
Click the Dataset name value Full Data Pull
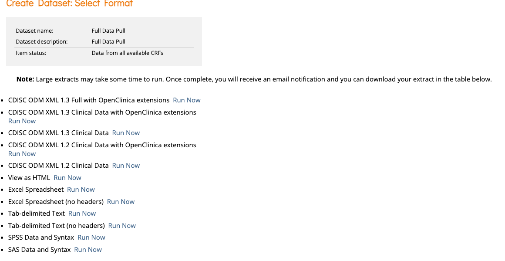coord(108,31)
